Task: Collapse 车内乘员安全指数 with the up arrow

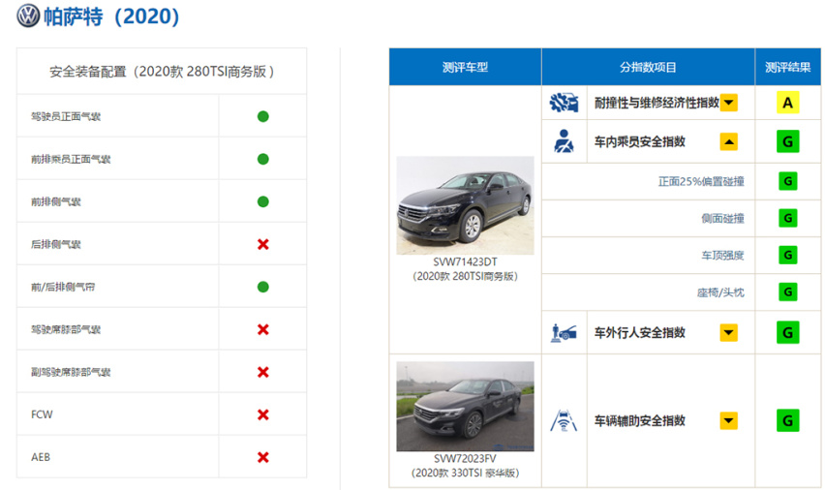Action: click(x=729, y=141)
